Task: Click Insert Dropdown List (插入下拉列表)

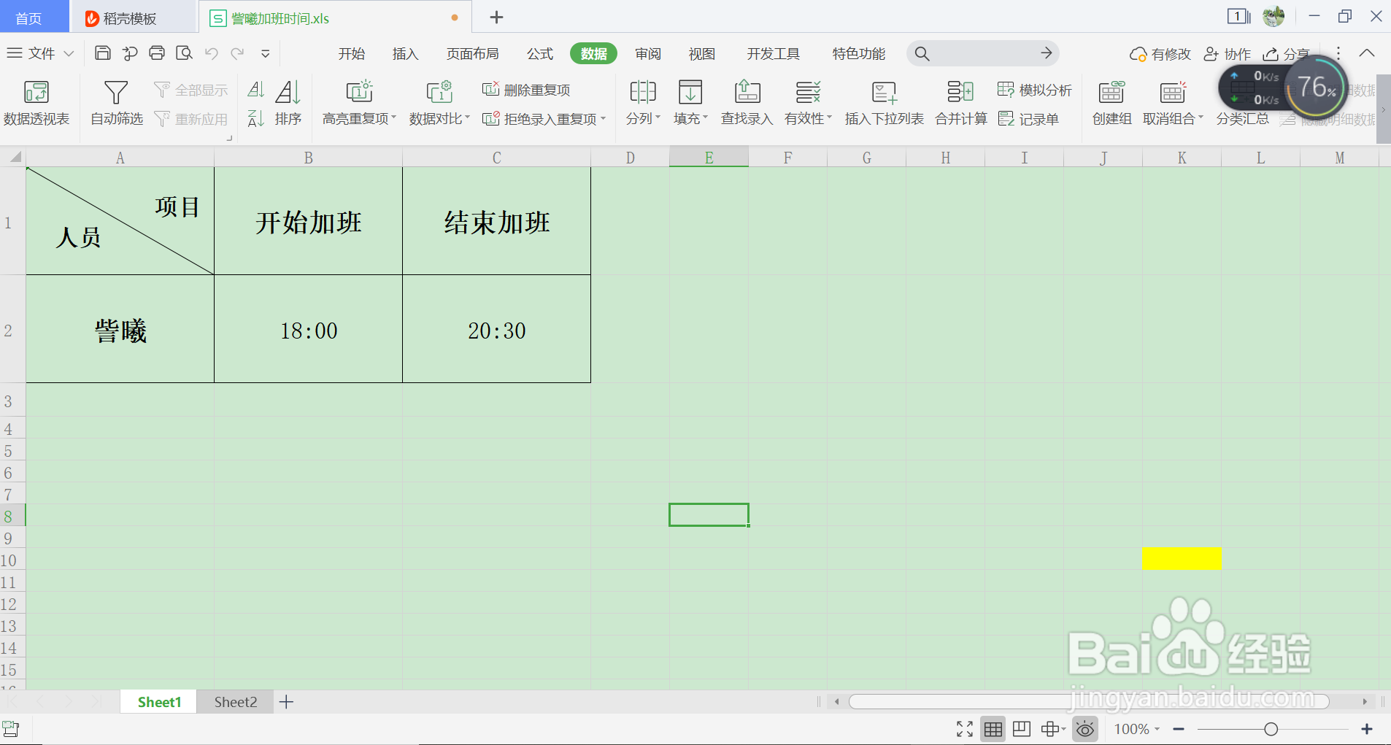Action: click(884, 103)
